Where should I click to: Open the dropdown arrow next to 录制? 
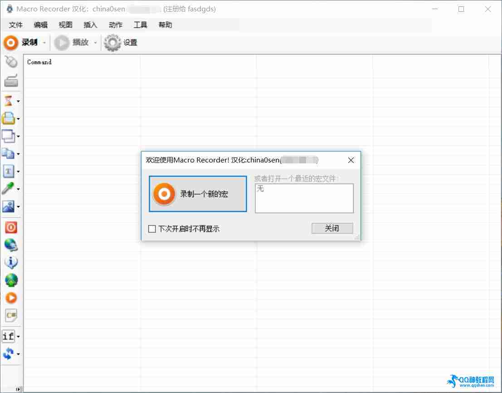tap(44, 43)
